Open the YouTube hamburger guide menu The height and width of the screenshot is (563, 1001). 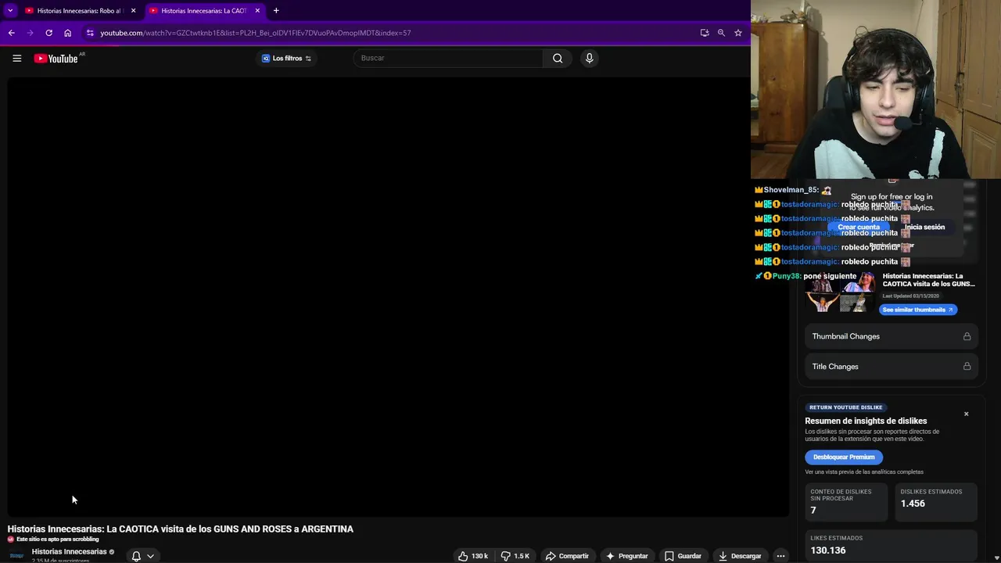coord(16,58)
